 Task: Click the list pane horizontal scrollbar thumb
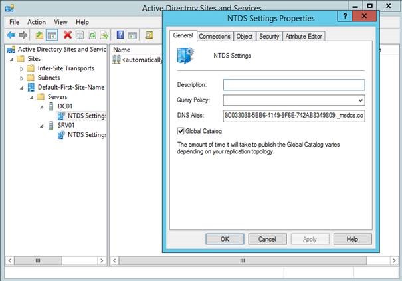[x=243, y=261]
